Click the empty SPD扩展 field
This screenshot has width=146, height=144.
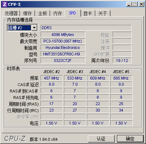click(x=122, y=54)
